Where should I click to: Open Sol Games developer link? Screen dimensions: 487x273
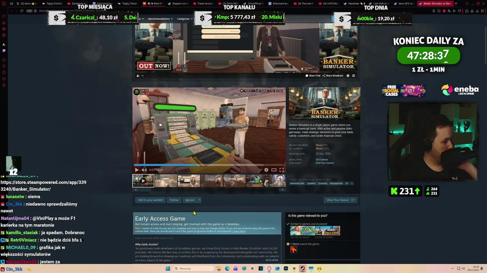point(322,160)
